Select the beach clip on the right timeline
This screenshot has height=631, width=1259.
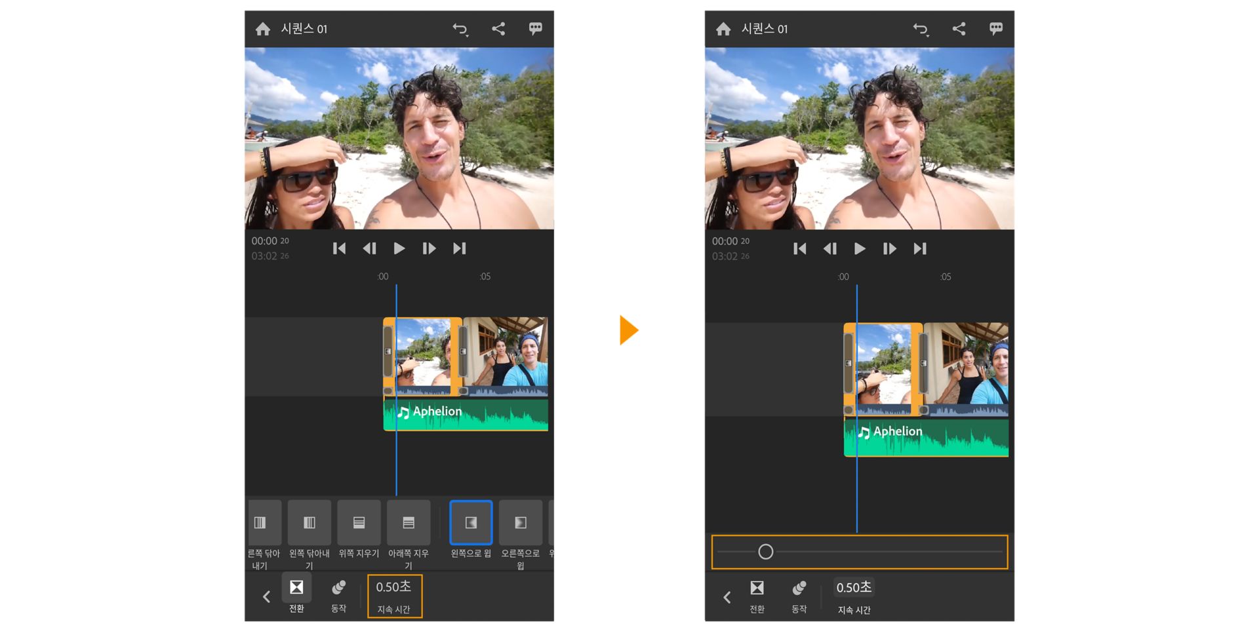883,370
